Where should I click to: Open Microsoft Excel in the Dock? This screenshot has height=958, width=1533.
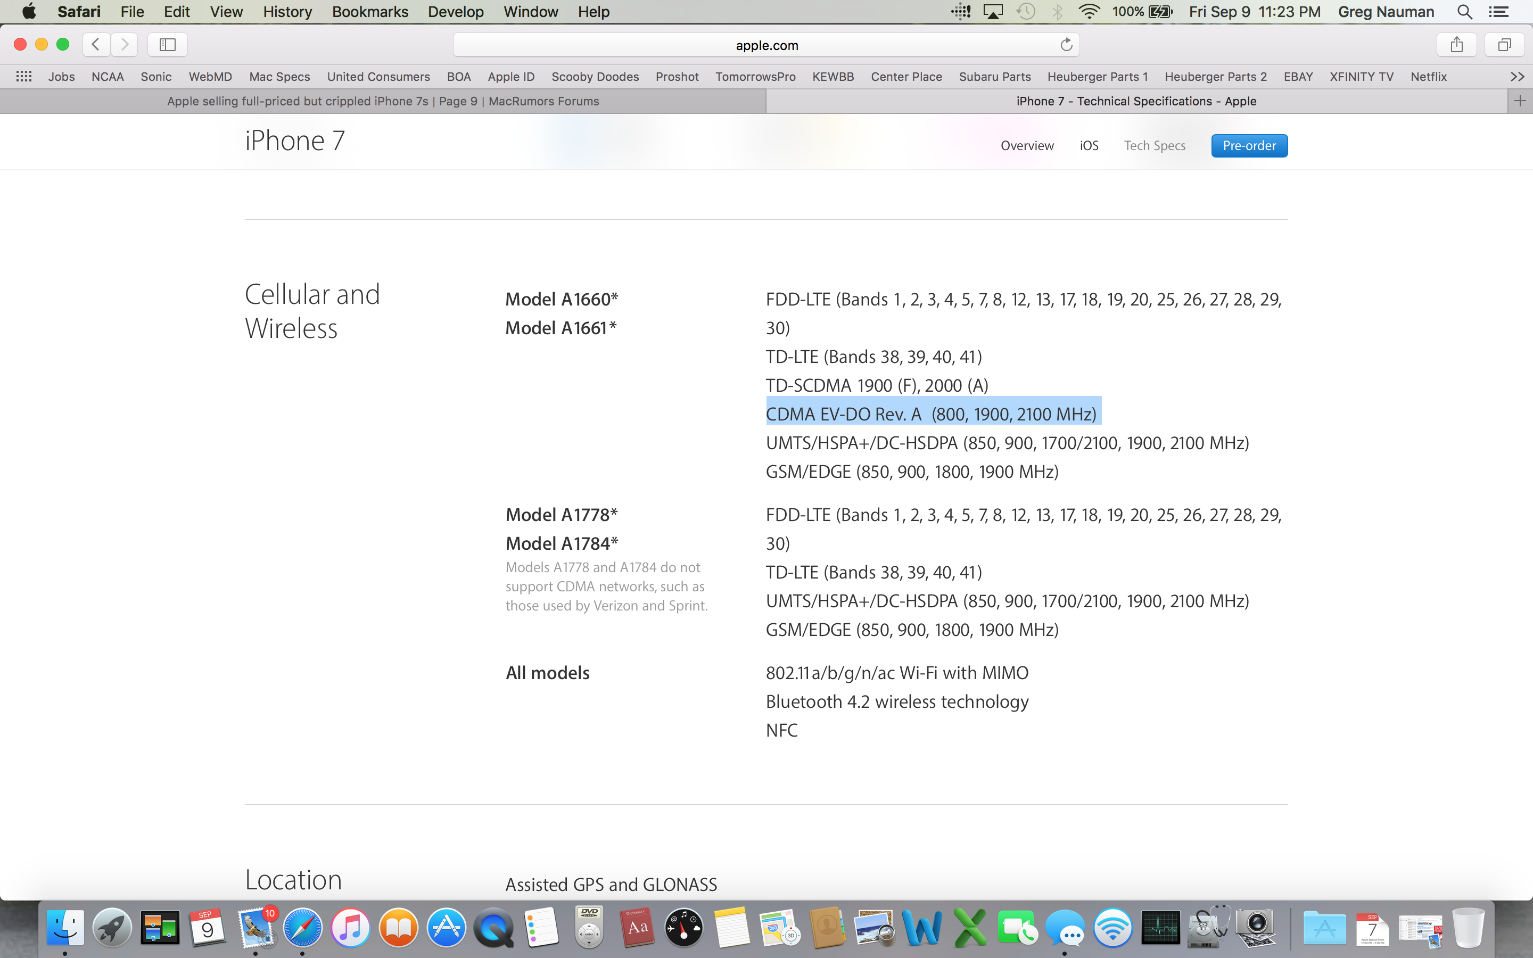[970, 928]
